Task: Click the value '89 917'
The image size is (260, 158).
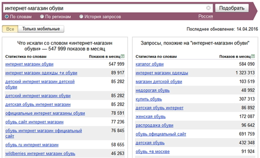Action: pyautogui.click(x=118, y=73)
